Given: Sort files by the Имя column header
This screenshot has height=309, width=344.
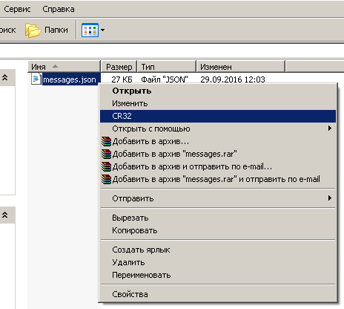Looking at the screenshot, I should 64,67.
